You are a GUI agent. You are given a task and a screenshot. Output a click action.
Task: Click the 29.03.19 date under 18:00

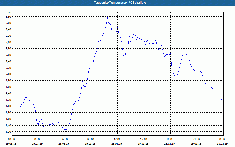coord(169,143)
